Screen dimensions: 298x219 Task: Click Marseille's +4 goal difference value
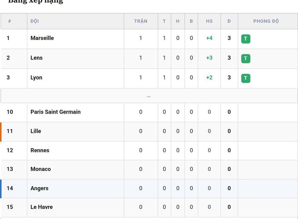(209, 38)
